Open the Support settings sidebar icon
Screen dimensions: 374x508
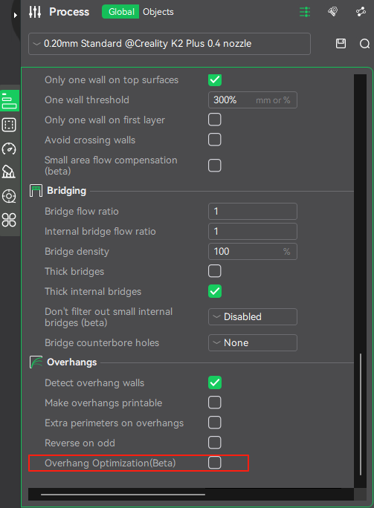pyautogui.click(x=9, y=172)
